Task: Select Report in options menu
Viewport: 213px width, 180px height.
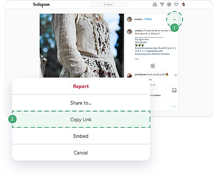Action: click(81, 86)
